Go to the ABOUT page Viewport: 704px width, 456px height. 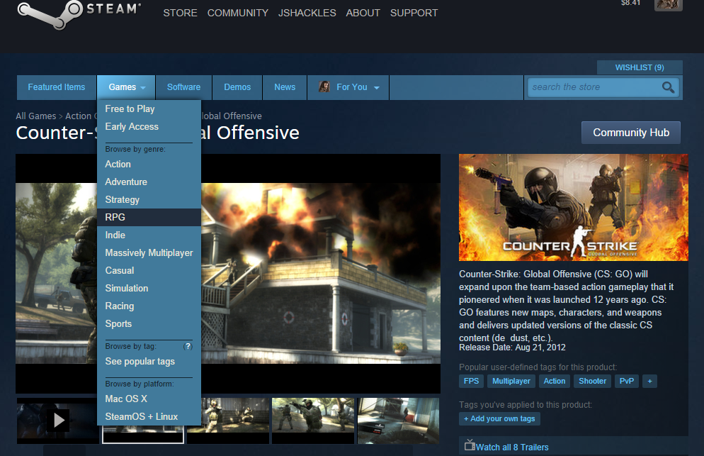click(363, 13)
